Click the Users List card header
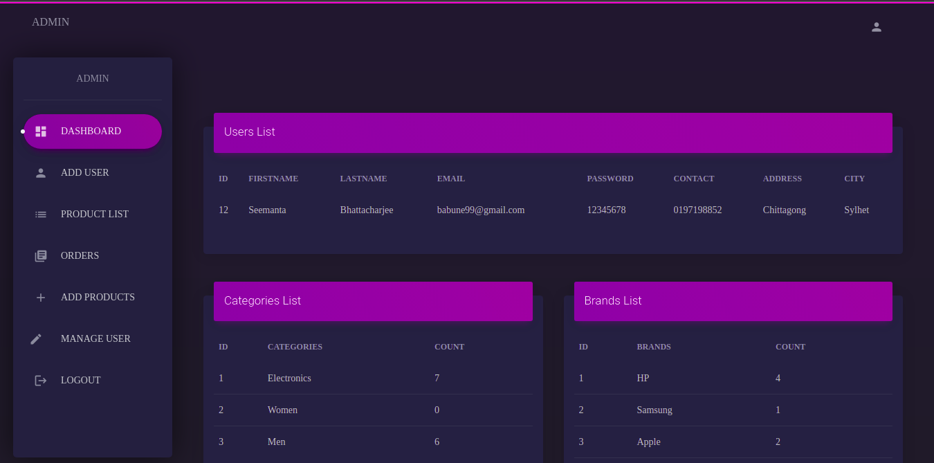The width and height of the screenshot is (934, 463). 553,132
